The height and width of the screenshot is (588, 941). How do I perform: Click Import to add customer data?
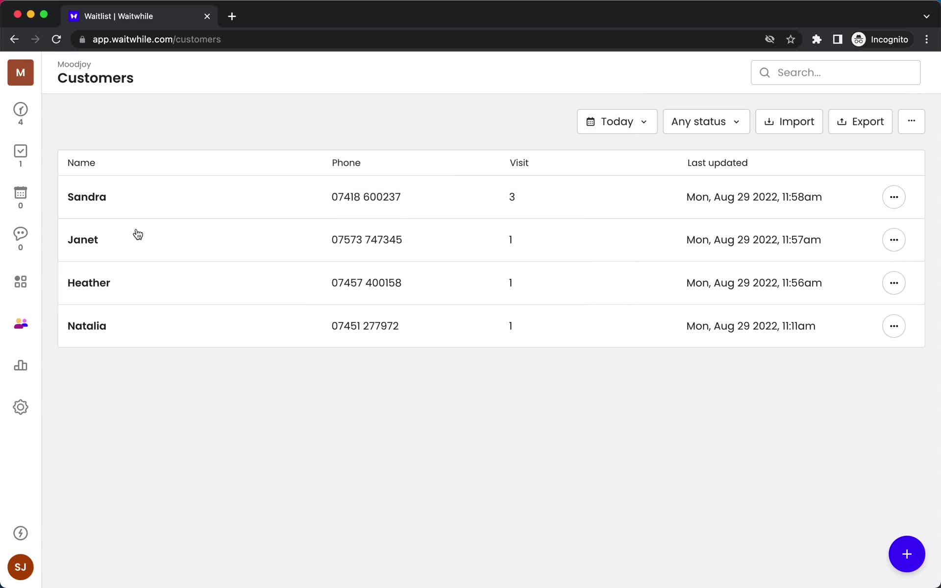click(789, 121)
